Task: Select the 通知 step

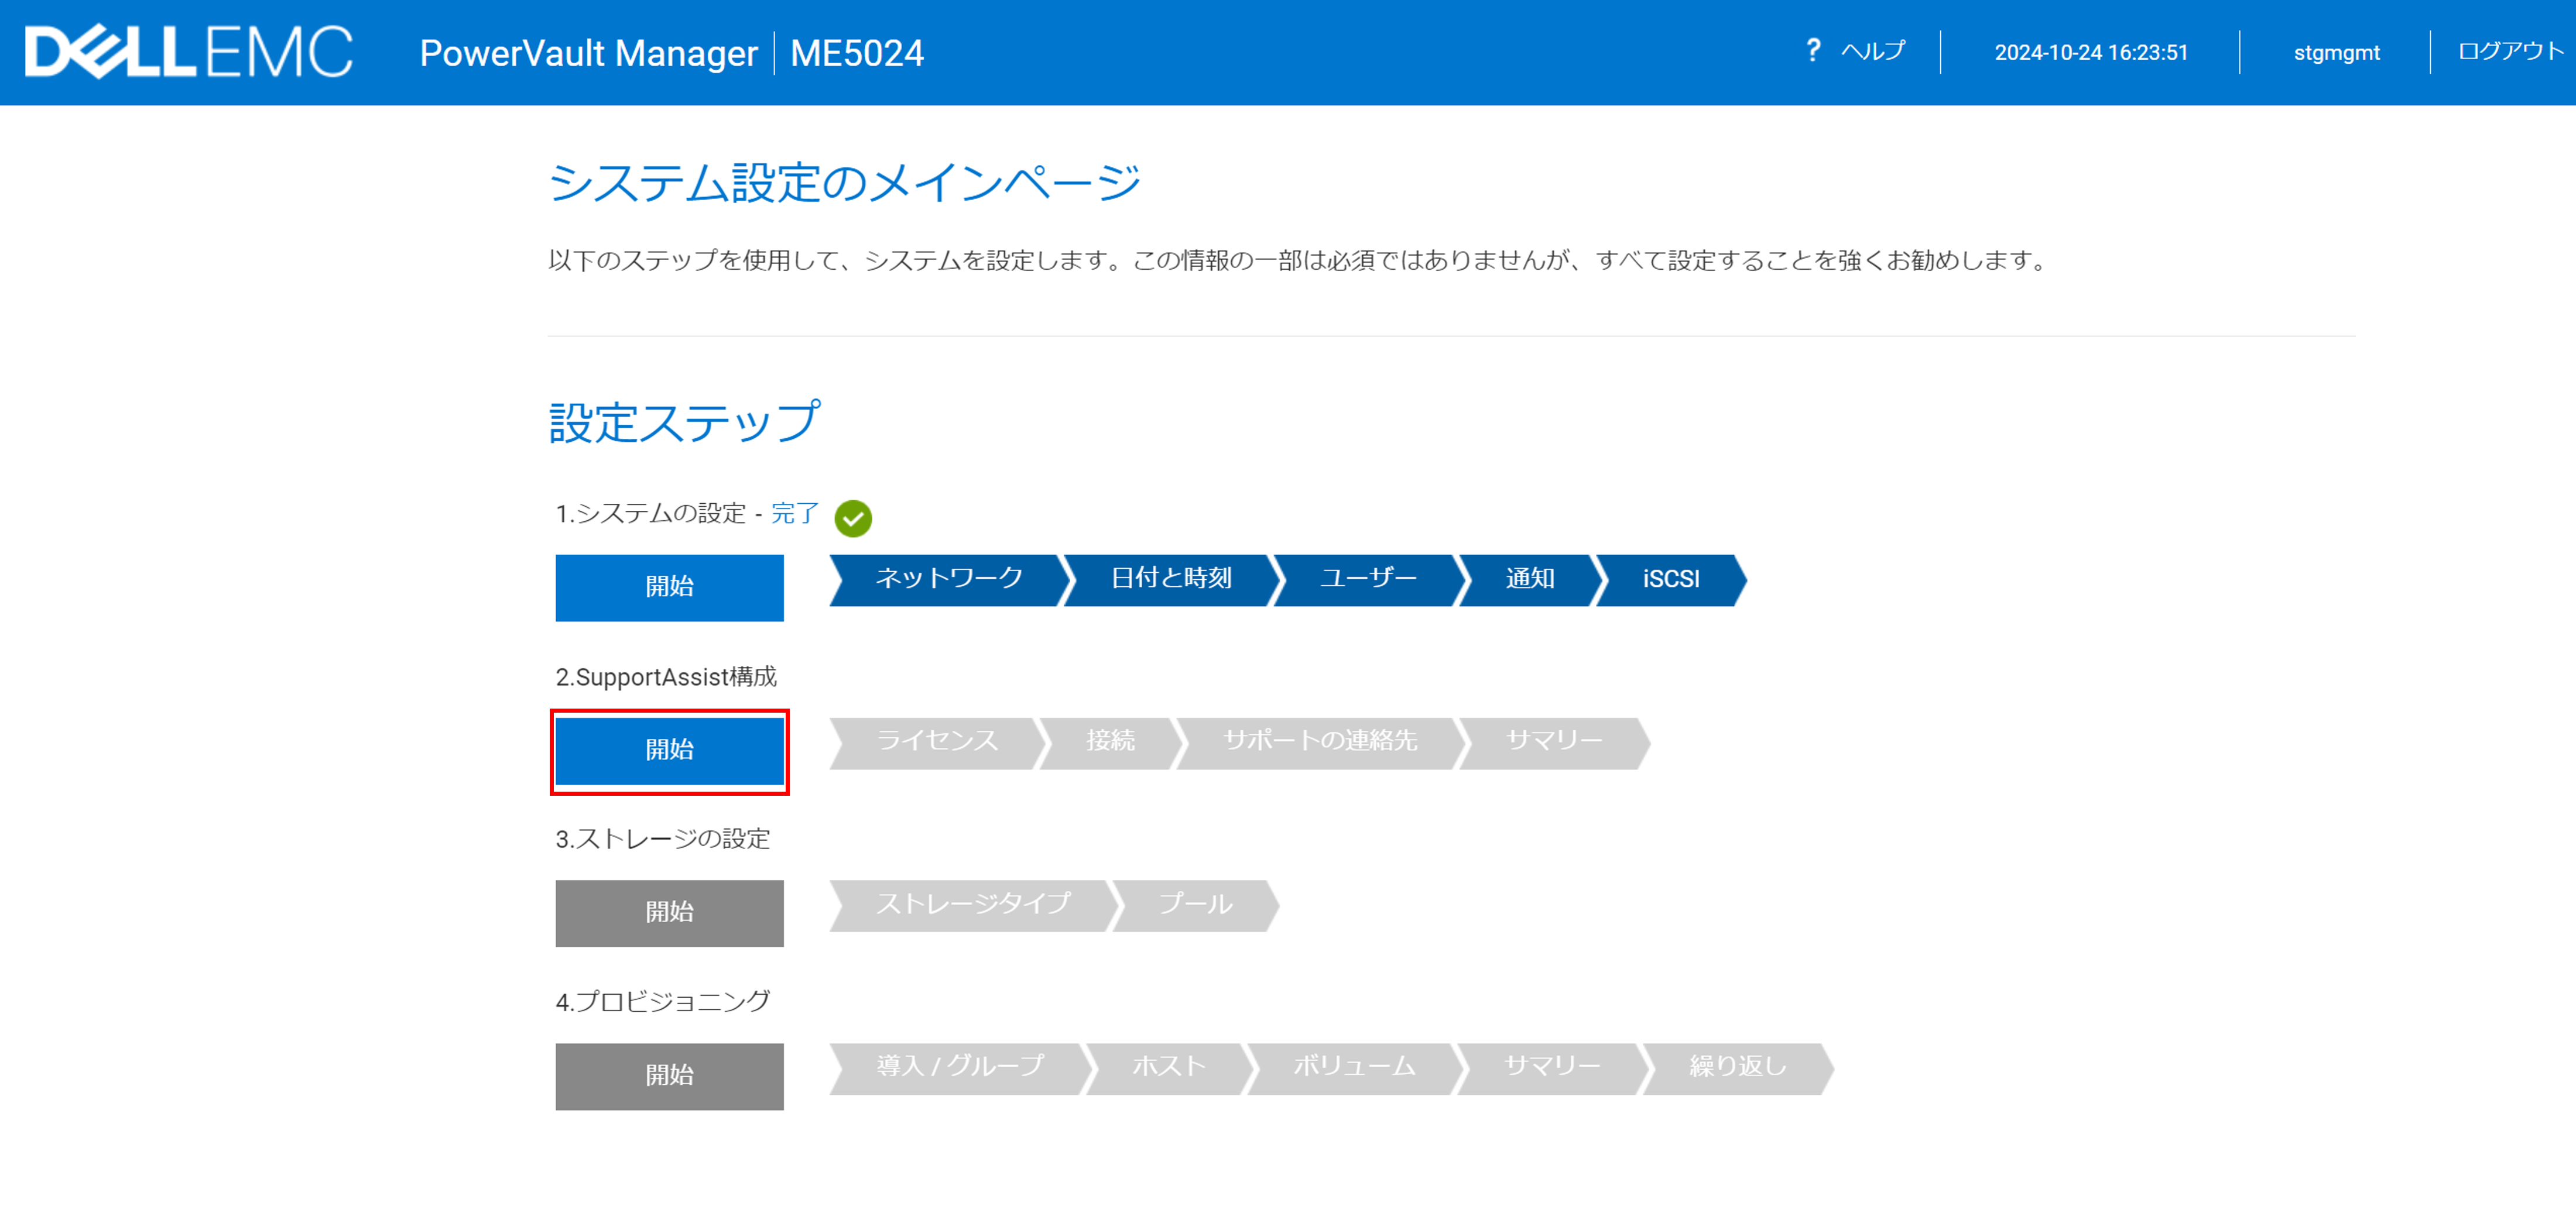Action: click(x=1529, y=579)
